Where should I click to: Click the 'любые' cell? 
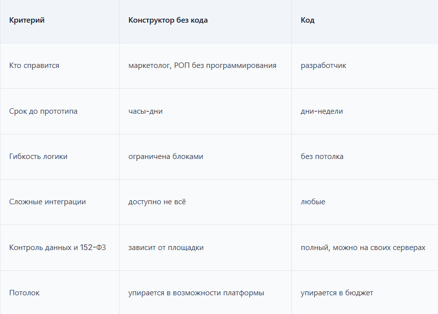[313, 202]
